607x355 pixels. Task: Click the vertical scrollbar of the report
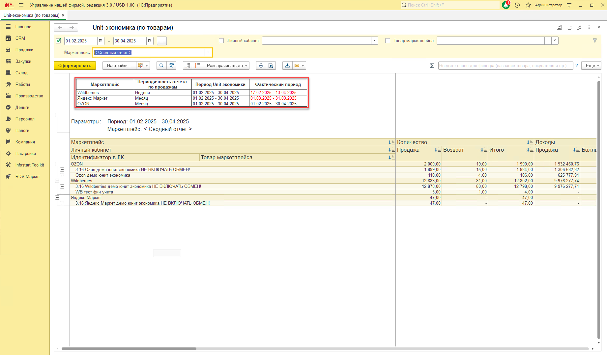599,211
